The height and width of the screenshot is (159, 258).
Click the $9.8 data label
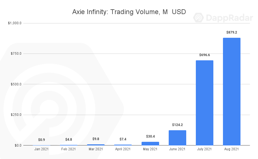[96, 139]
